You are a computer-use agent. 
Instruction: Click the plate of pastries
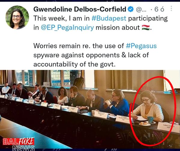(145, 124)
